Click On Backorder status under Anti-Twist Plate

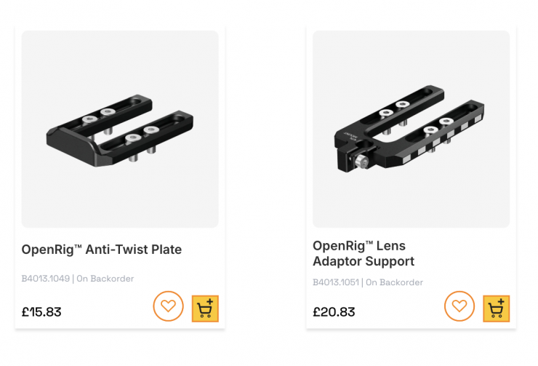click(105, 279)
